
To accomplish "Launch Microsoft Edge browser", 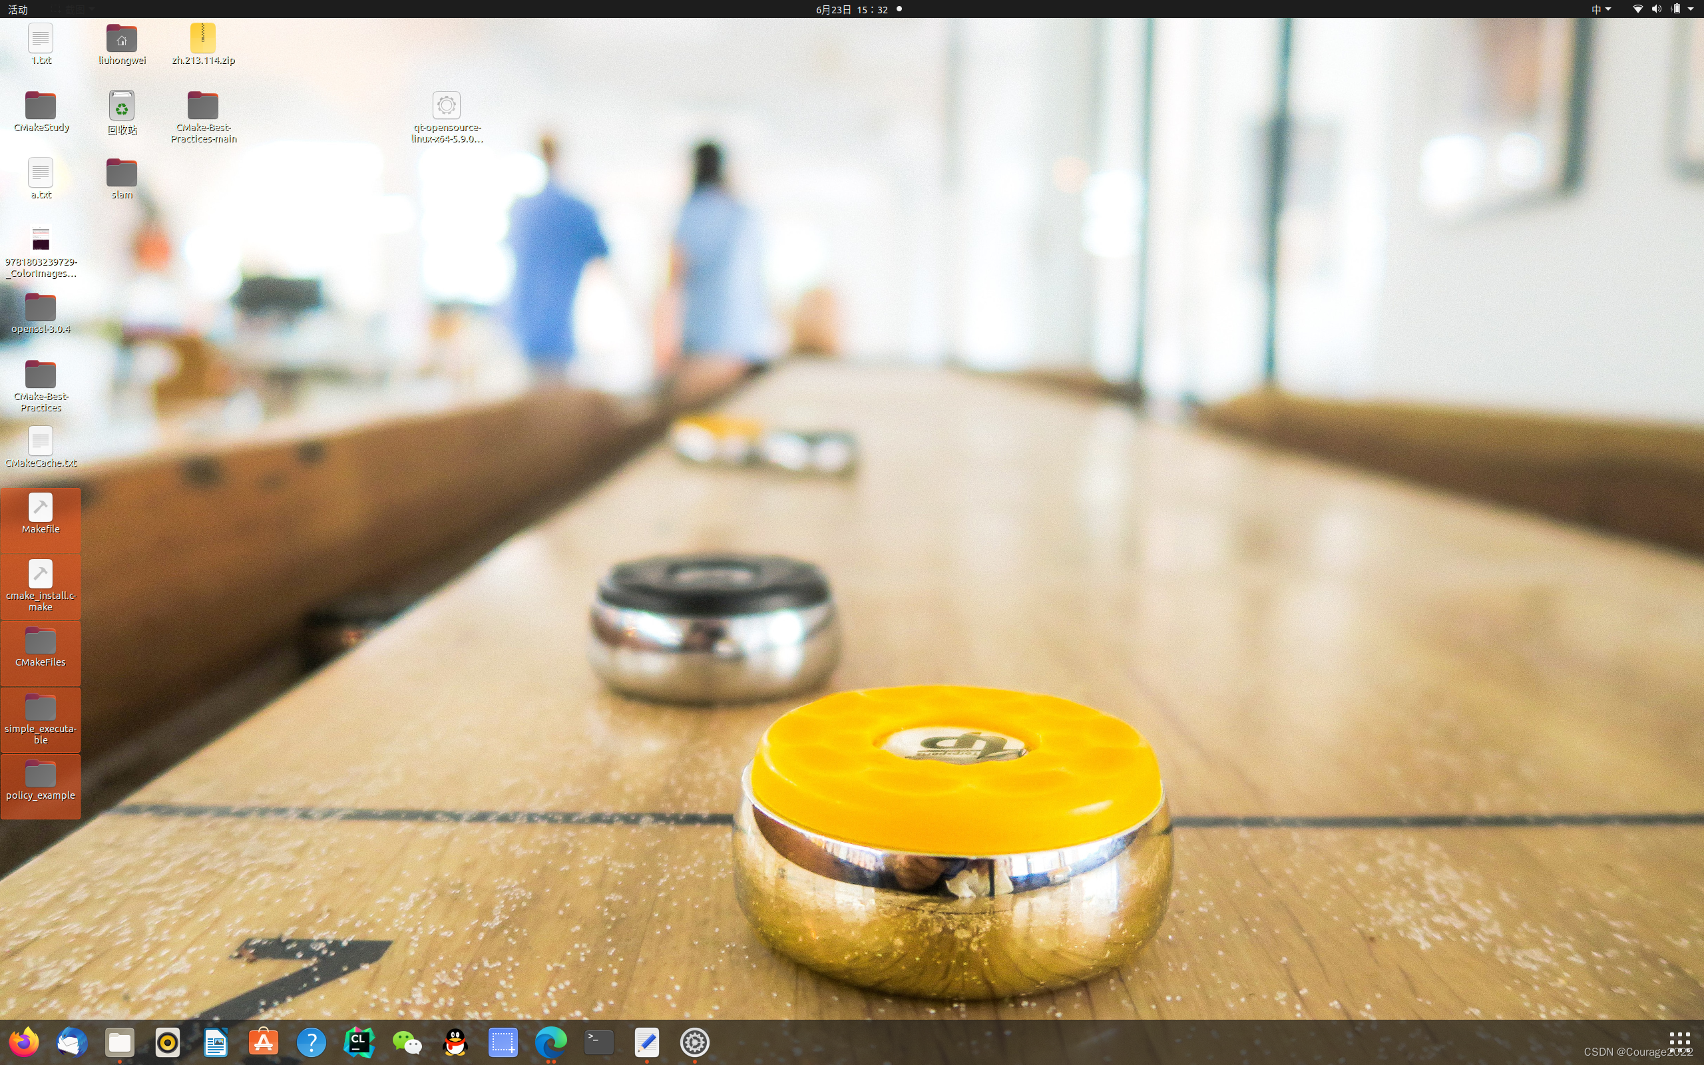I will (550, 1041).
